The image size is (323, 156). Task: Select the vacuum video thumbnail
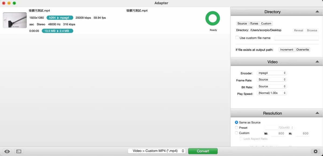point(15,20)
